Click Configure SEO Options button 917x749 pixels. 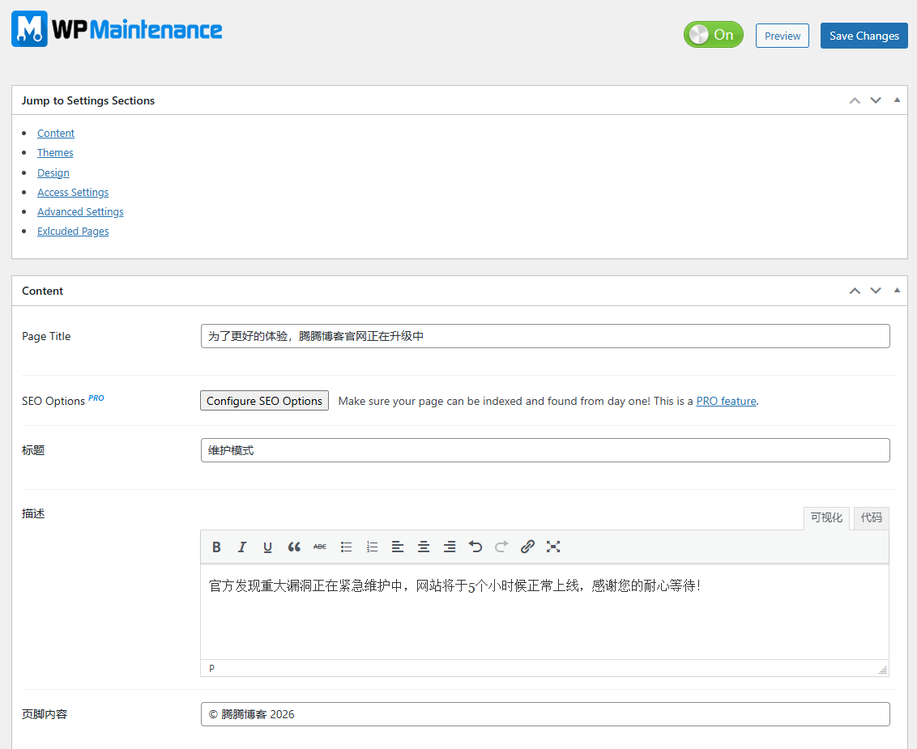264,401
